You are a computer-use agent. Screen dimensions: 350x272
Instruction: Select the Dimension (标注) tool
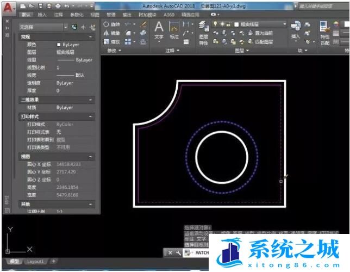tap(174, 30)
